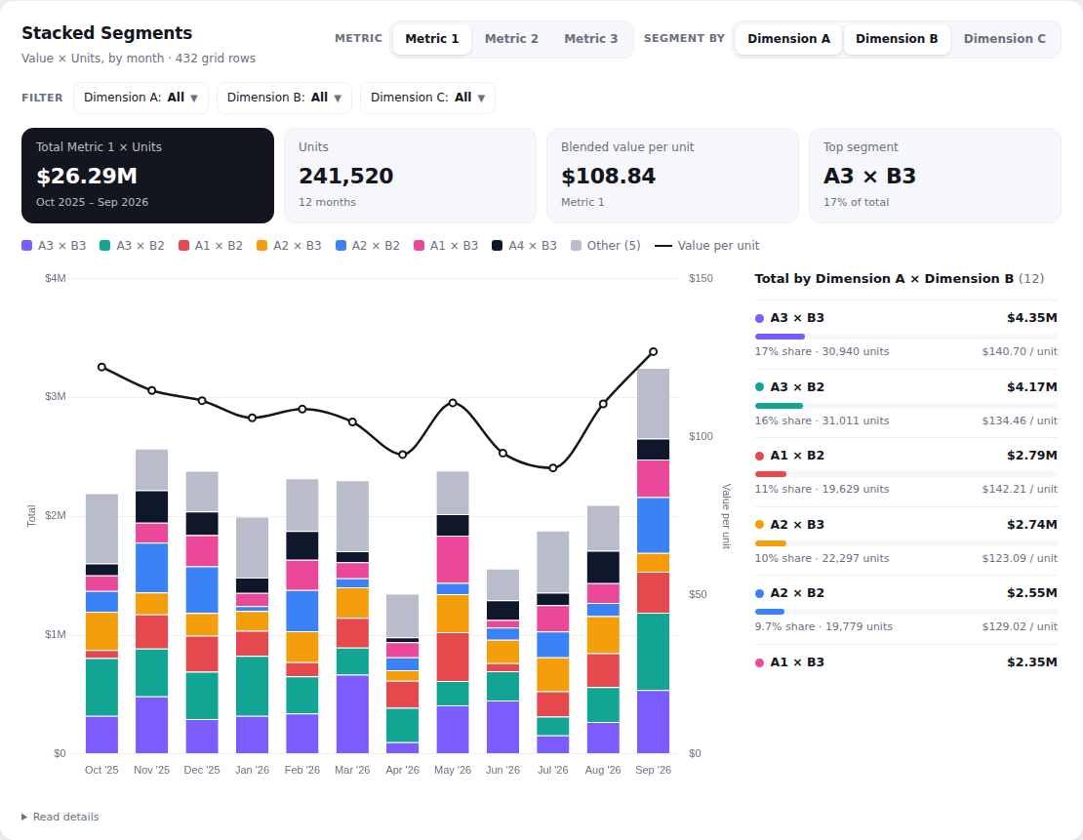This screenshot has width=1083, height=840.
Task: Click the Sep '26 line data point
Action: click(654, 351)
